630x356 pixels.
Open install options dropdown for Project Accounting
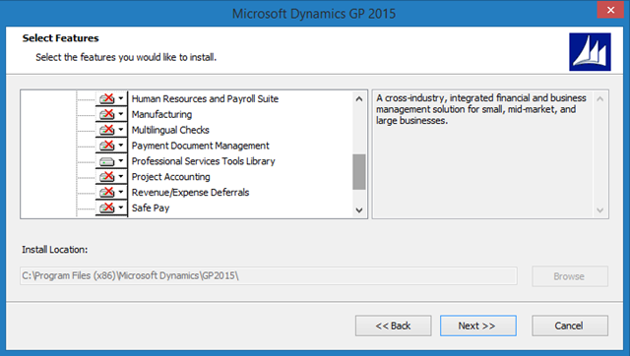(x=121, y=177)
